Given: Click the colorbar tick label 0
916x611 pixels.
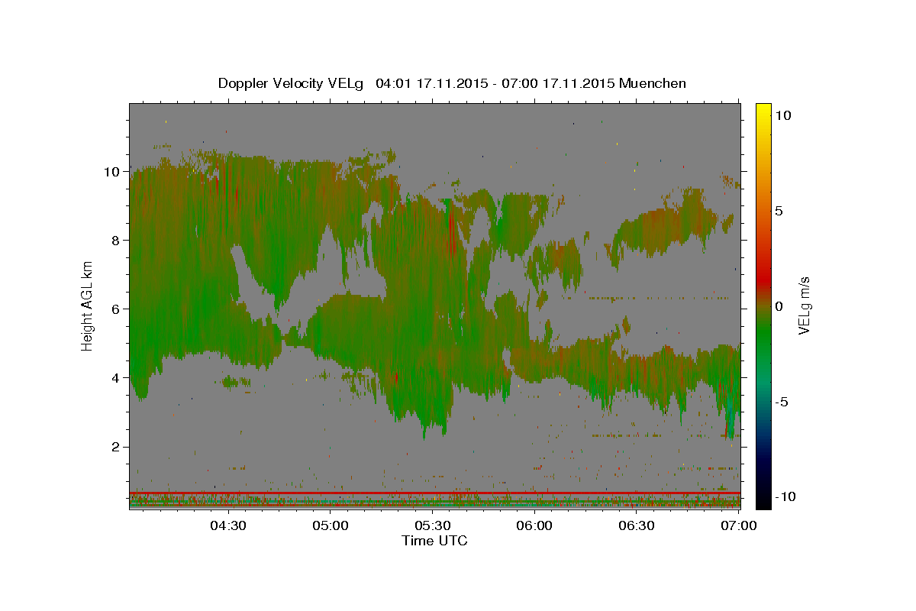Looking at the screenshot, I should (779, 306).
